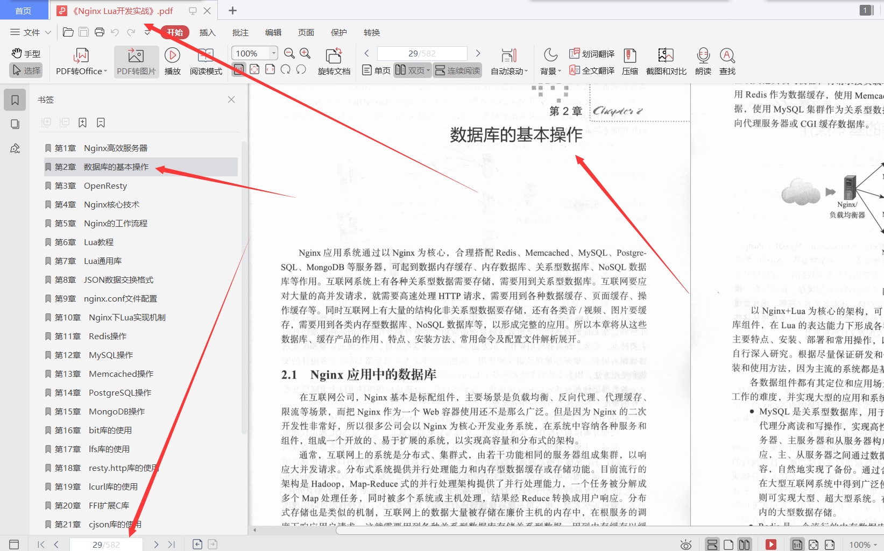Start the 播放 slideshow mode
The image size is (884, 551).
172,61
